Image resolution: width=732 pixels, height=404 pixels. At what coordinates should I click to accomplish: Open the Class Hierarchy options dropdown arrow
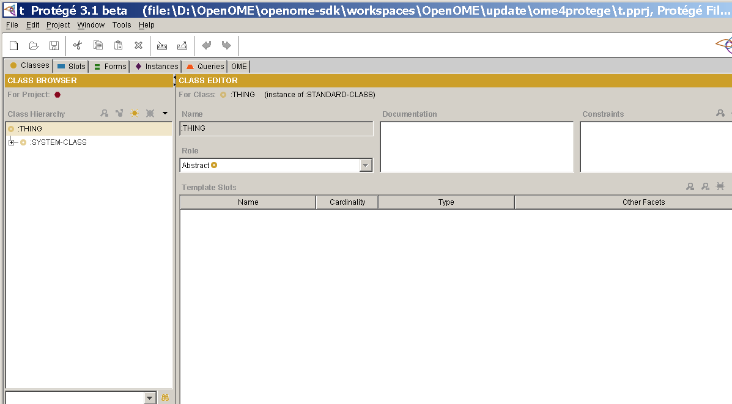pyautogui.click(x=164, y=113)
